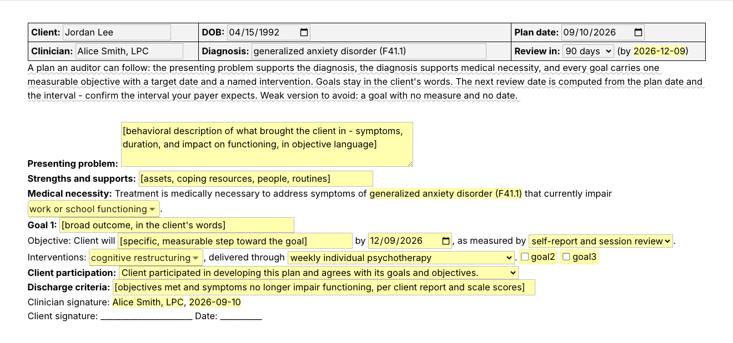This screenshot has width=733, height=343.
Task: Click the Goal 1 broad outcome field
Action: click(177, 225)
